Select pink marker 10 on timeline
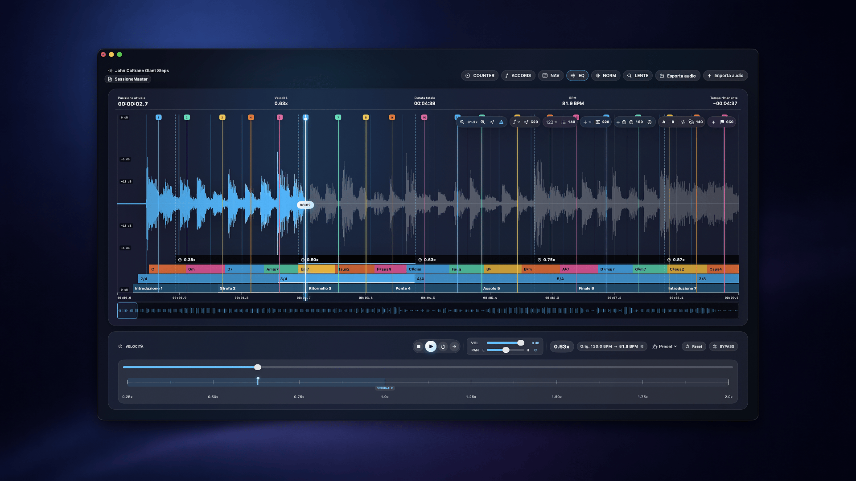The image size is (856, 481). (424, 118)
